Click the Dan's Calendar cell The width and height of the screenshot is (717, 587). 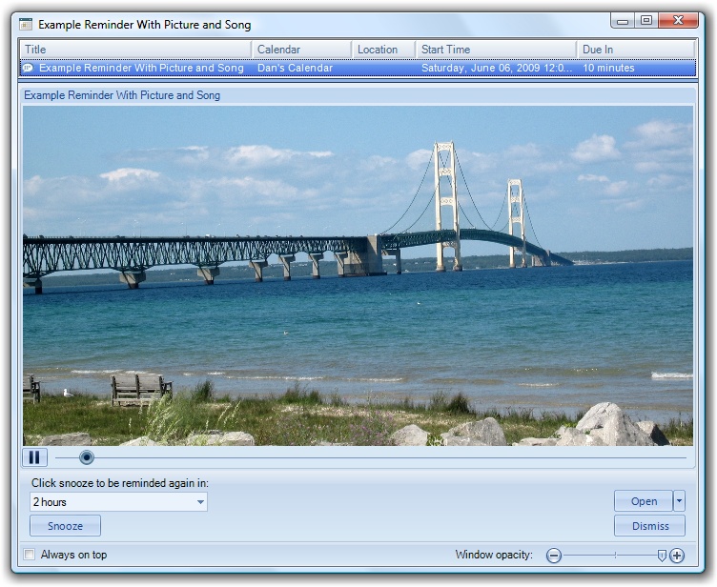[295, 68]
